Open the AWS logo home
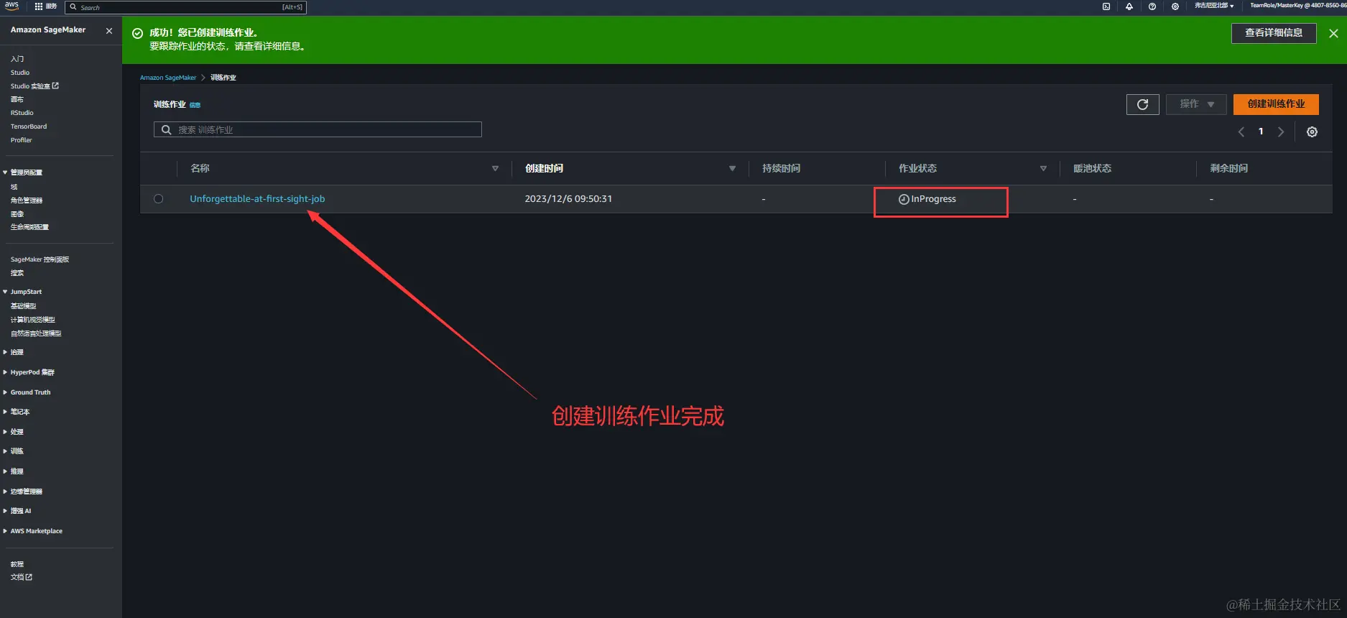The width and height of the screenshot is (1347, 618). [11, 6]
